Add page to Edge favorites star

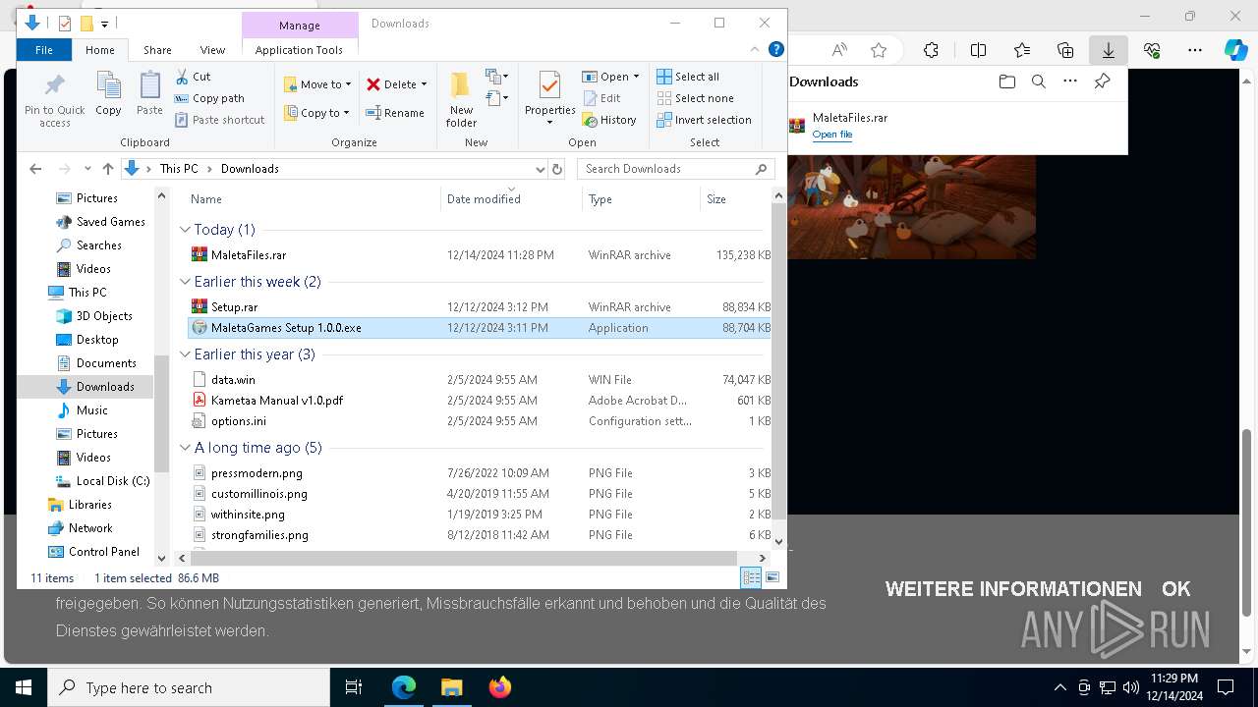coord(879,50)
